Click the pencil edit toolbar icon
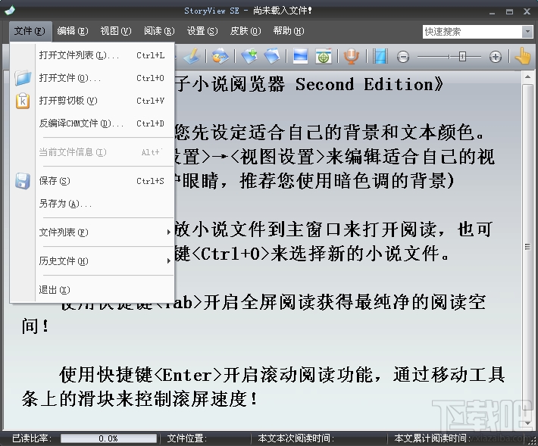 point(191,56)
